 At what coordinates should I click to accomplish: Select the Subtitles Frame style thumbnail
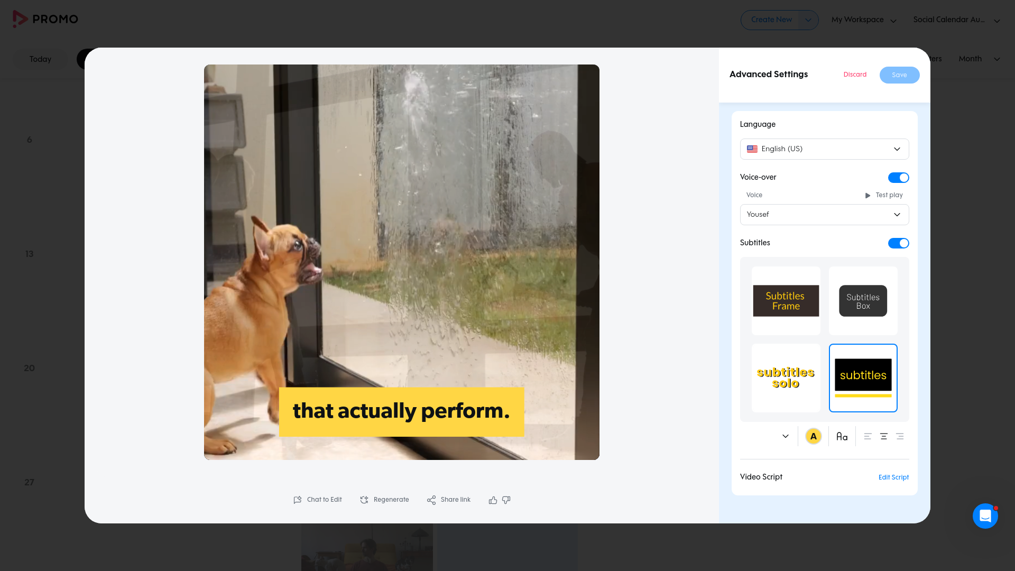click(x=786, y=301)
